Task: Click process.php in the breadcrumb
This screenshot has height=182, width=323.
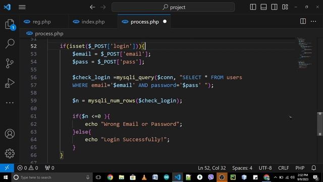Action: 49,34
